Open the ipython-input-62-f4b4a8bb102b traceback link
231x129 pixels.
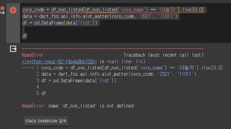click(59, 62)
